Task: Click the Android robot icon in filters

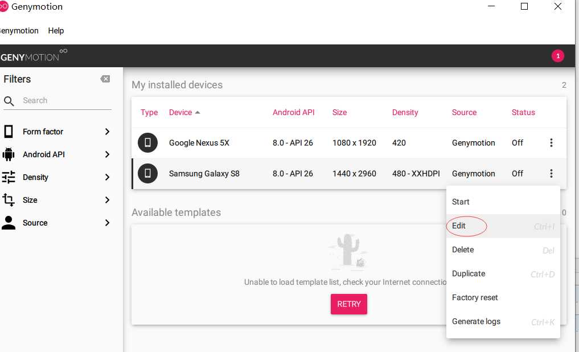Action: pyautogui.click(x=9, y=154)
